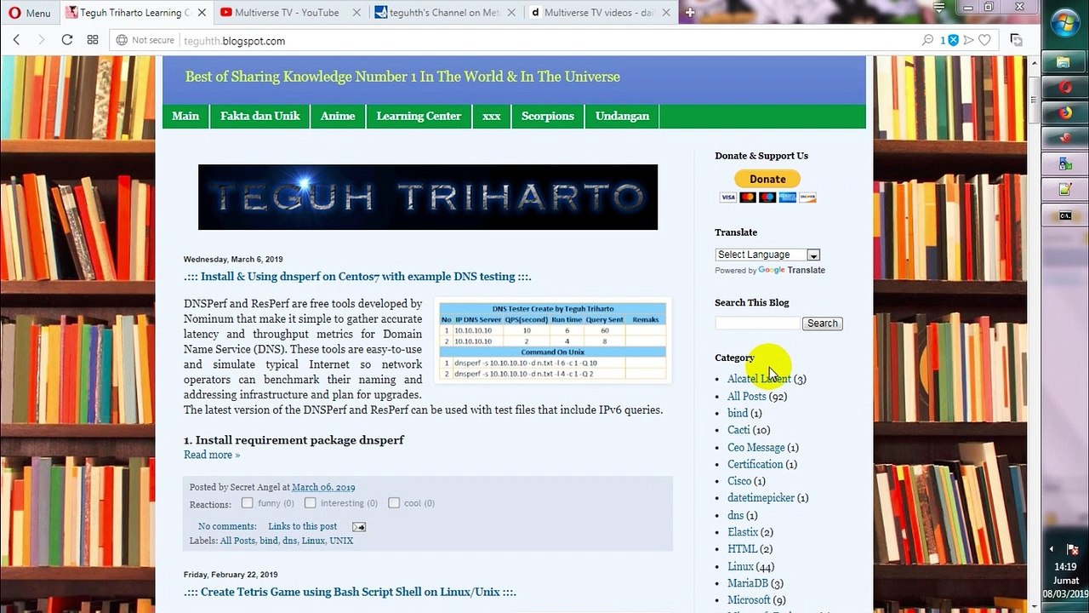Click the zoom out magnifier in the address bar
Screen dimensions: 1089x613
[927, 40]
